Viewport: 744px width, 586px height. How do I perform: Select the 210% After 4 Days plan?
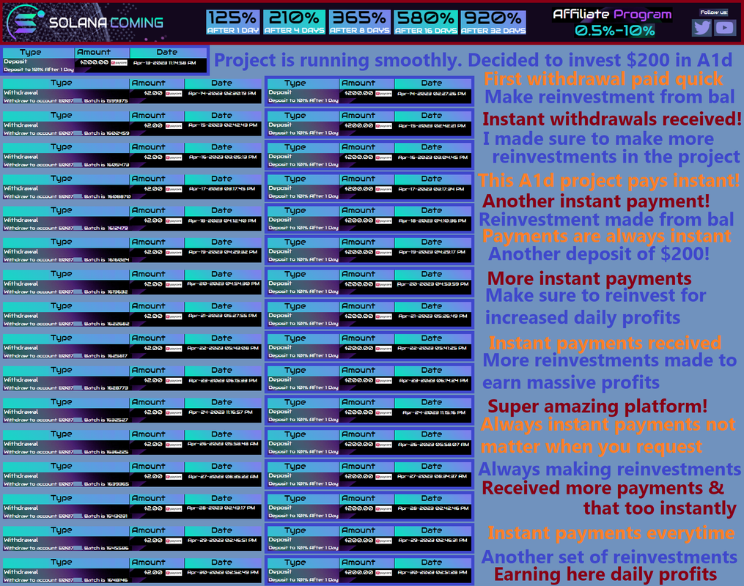coord(294,22)
